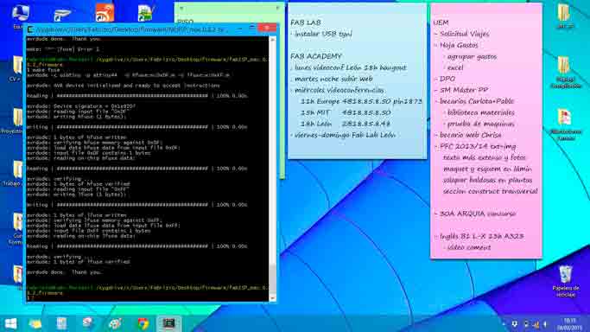
Task: Launch the orange feed application shortcut
Action: (x=105, y=13)
